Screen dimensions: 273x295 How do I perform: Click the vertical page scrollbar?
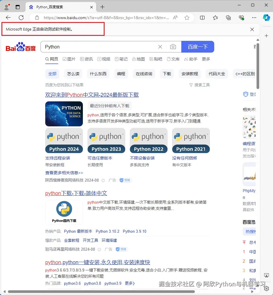[x=258, y=66]
